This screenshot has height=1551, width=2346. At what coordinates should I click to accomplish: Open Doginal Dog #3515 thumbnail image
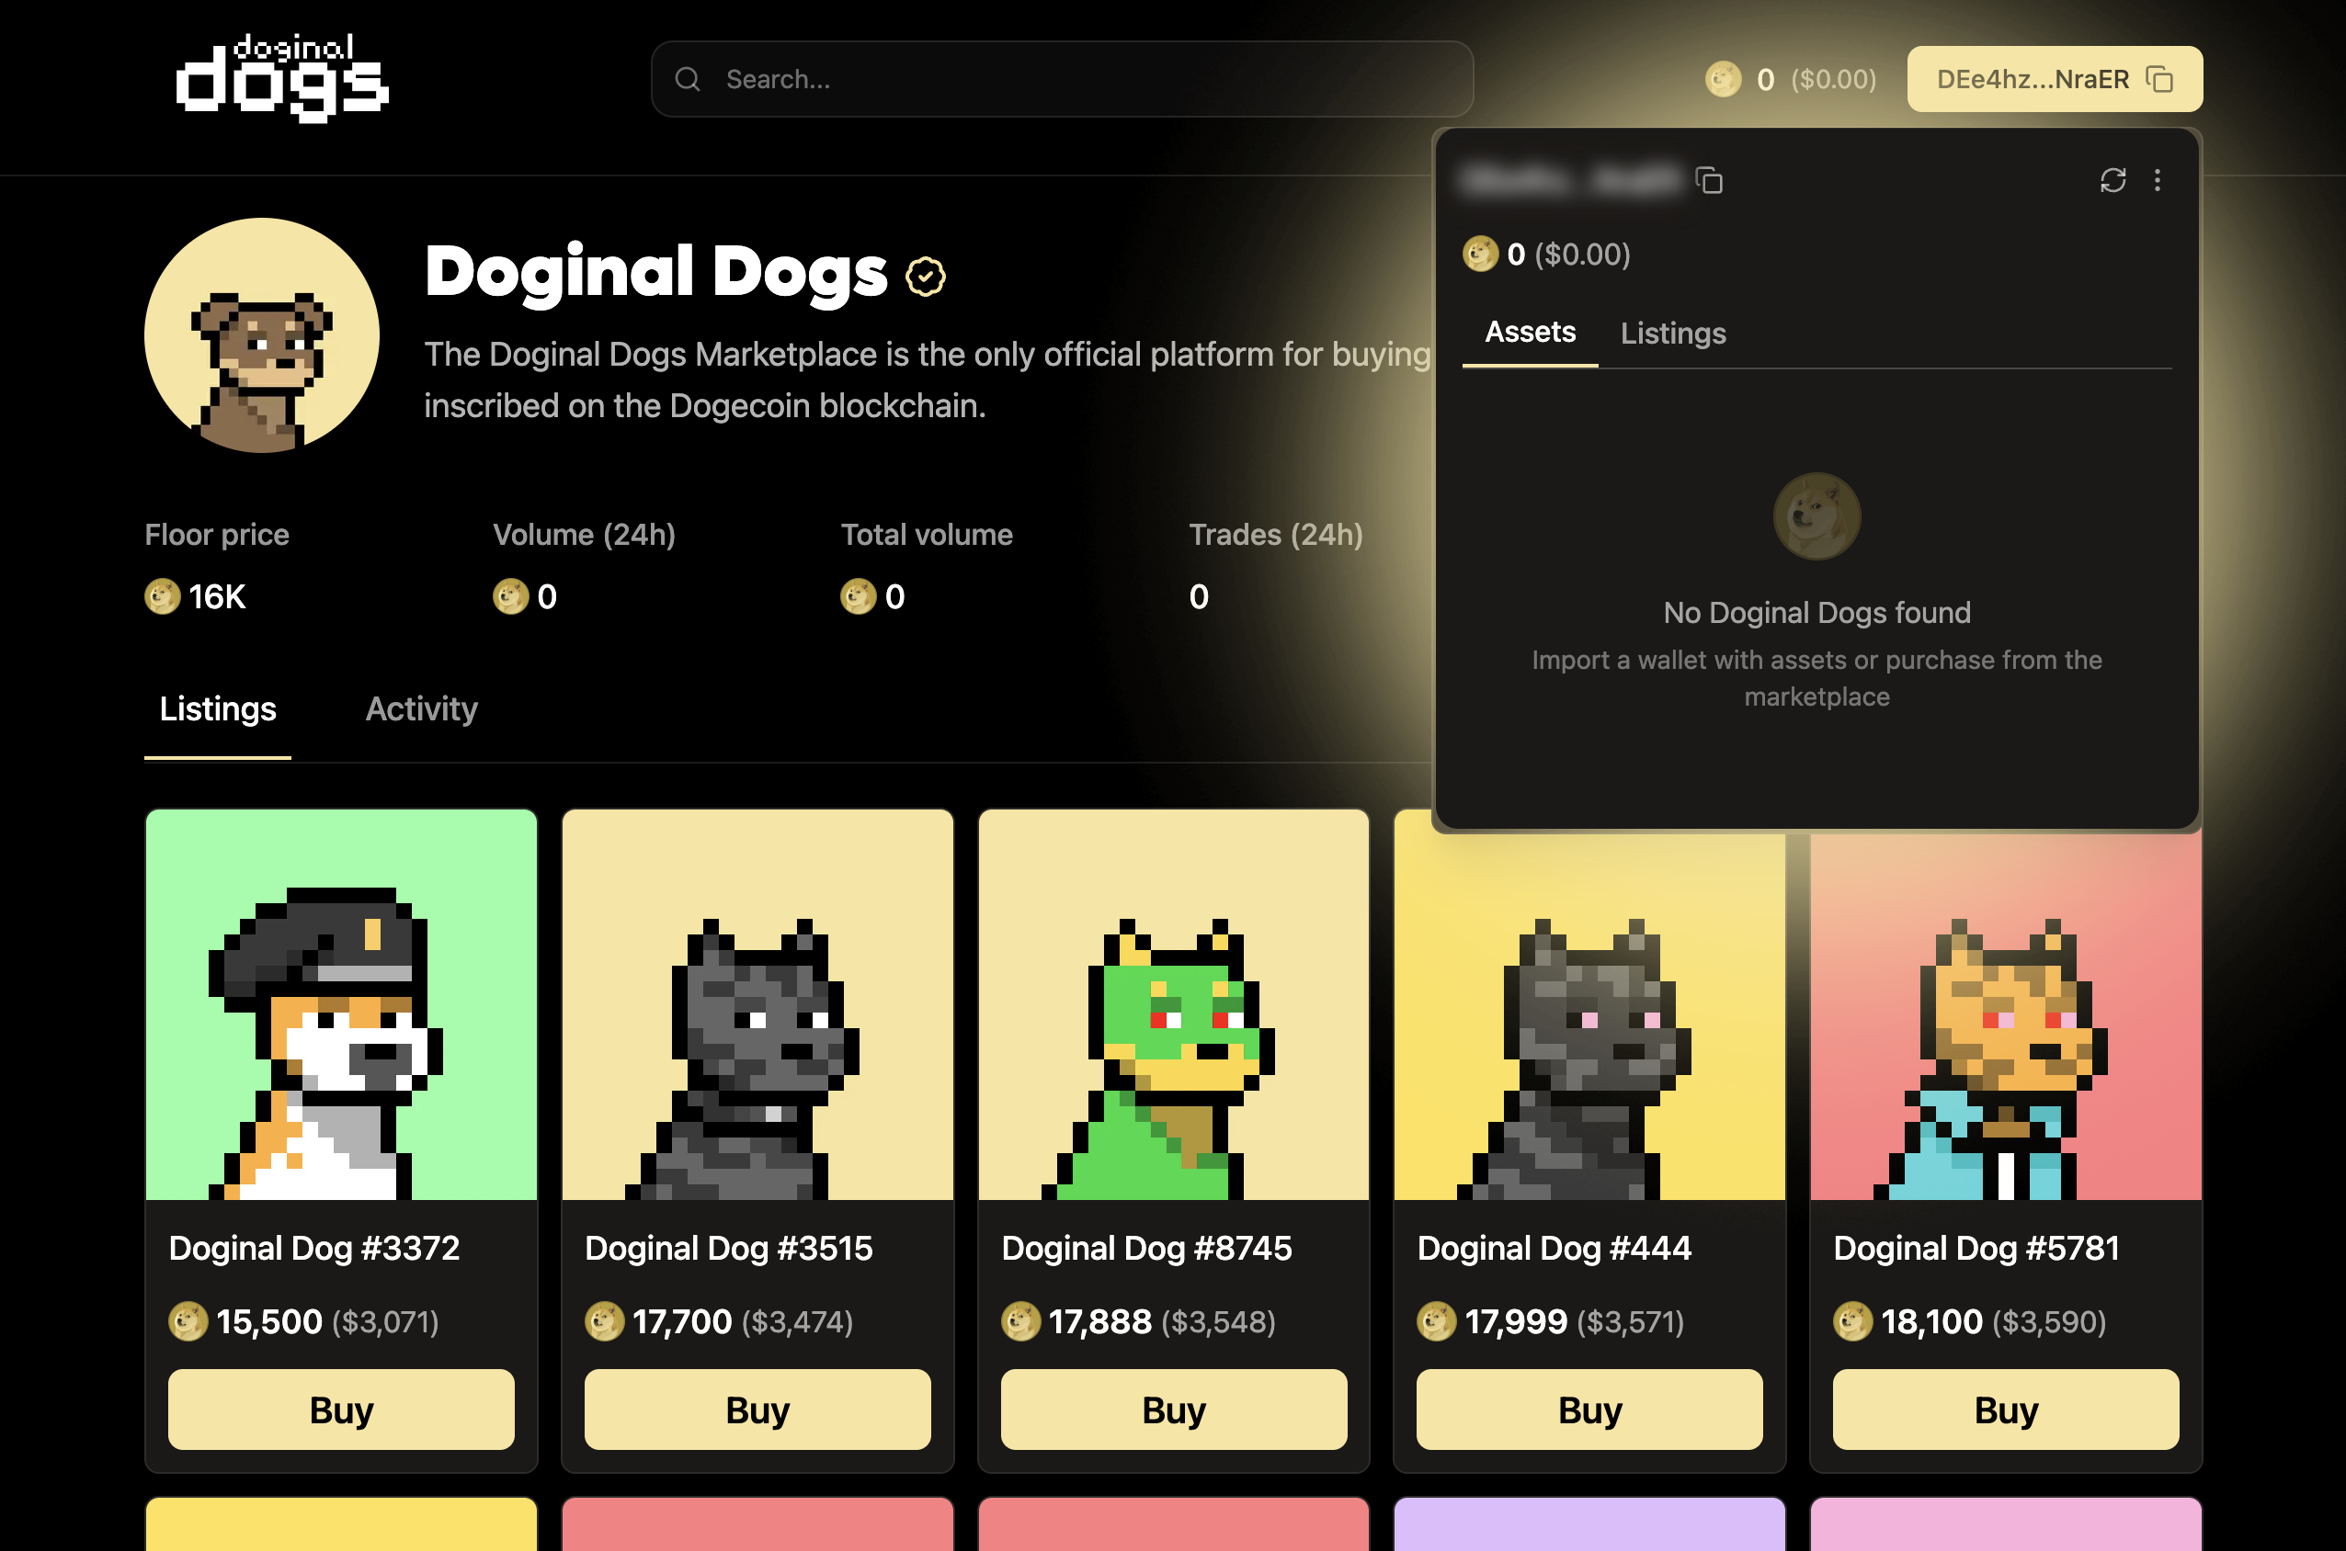coord(757,1004)
